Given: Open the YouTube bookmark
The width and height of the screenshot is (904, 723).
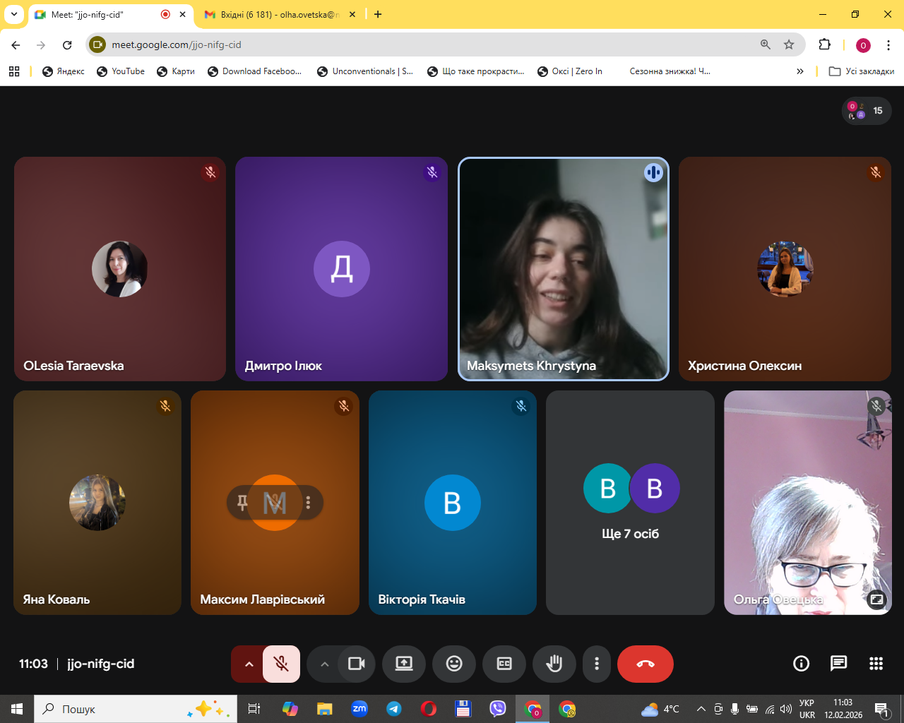Looking at the screenshot, I should 121,71.
